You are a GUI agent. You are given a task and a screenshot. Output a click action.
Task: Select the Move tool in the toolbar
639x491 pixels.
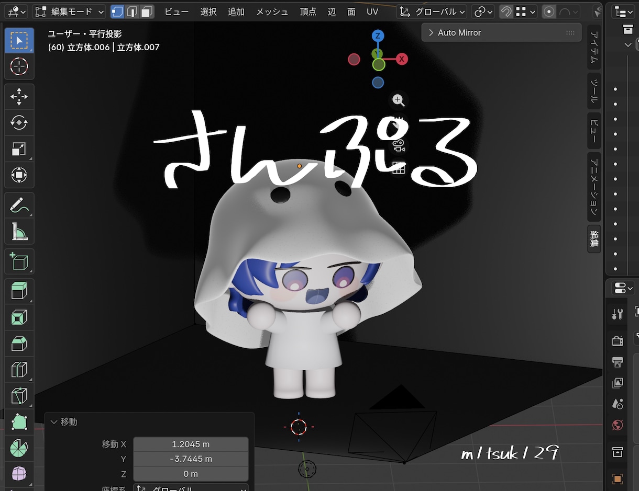pyautogui.click(x=19, y=96)
